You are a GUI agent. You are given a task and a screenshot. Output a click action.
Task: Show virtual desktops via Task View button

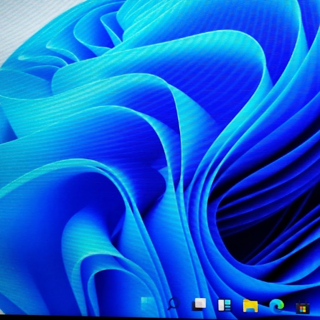199,304
